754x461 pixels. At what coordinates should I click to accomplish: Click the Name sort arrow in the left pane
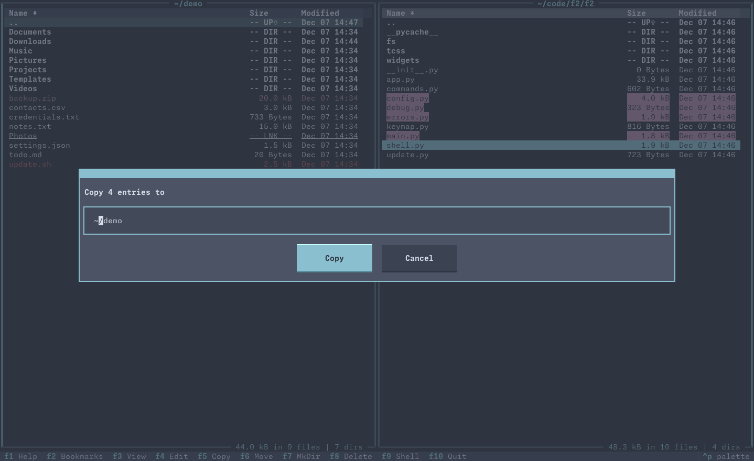(34, 13)
